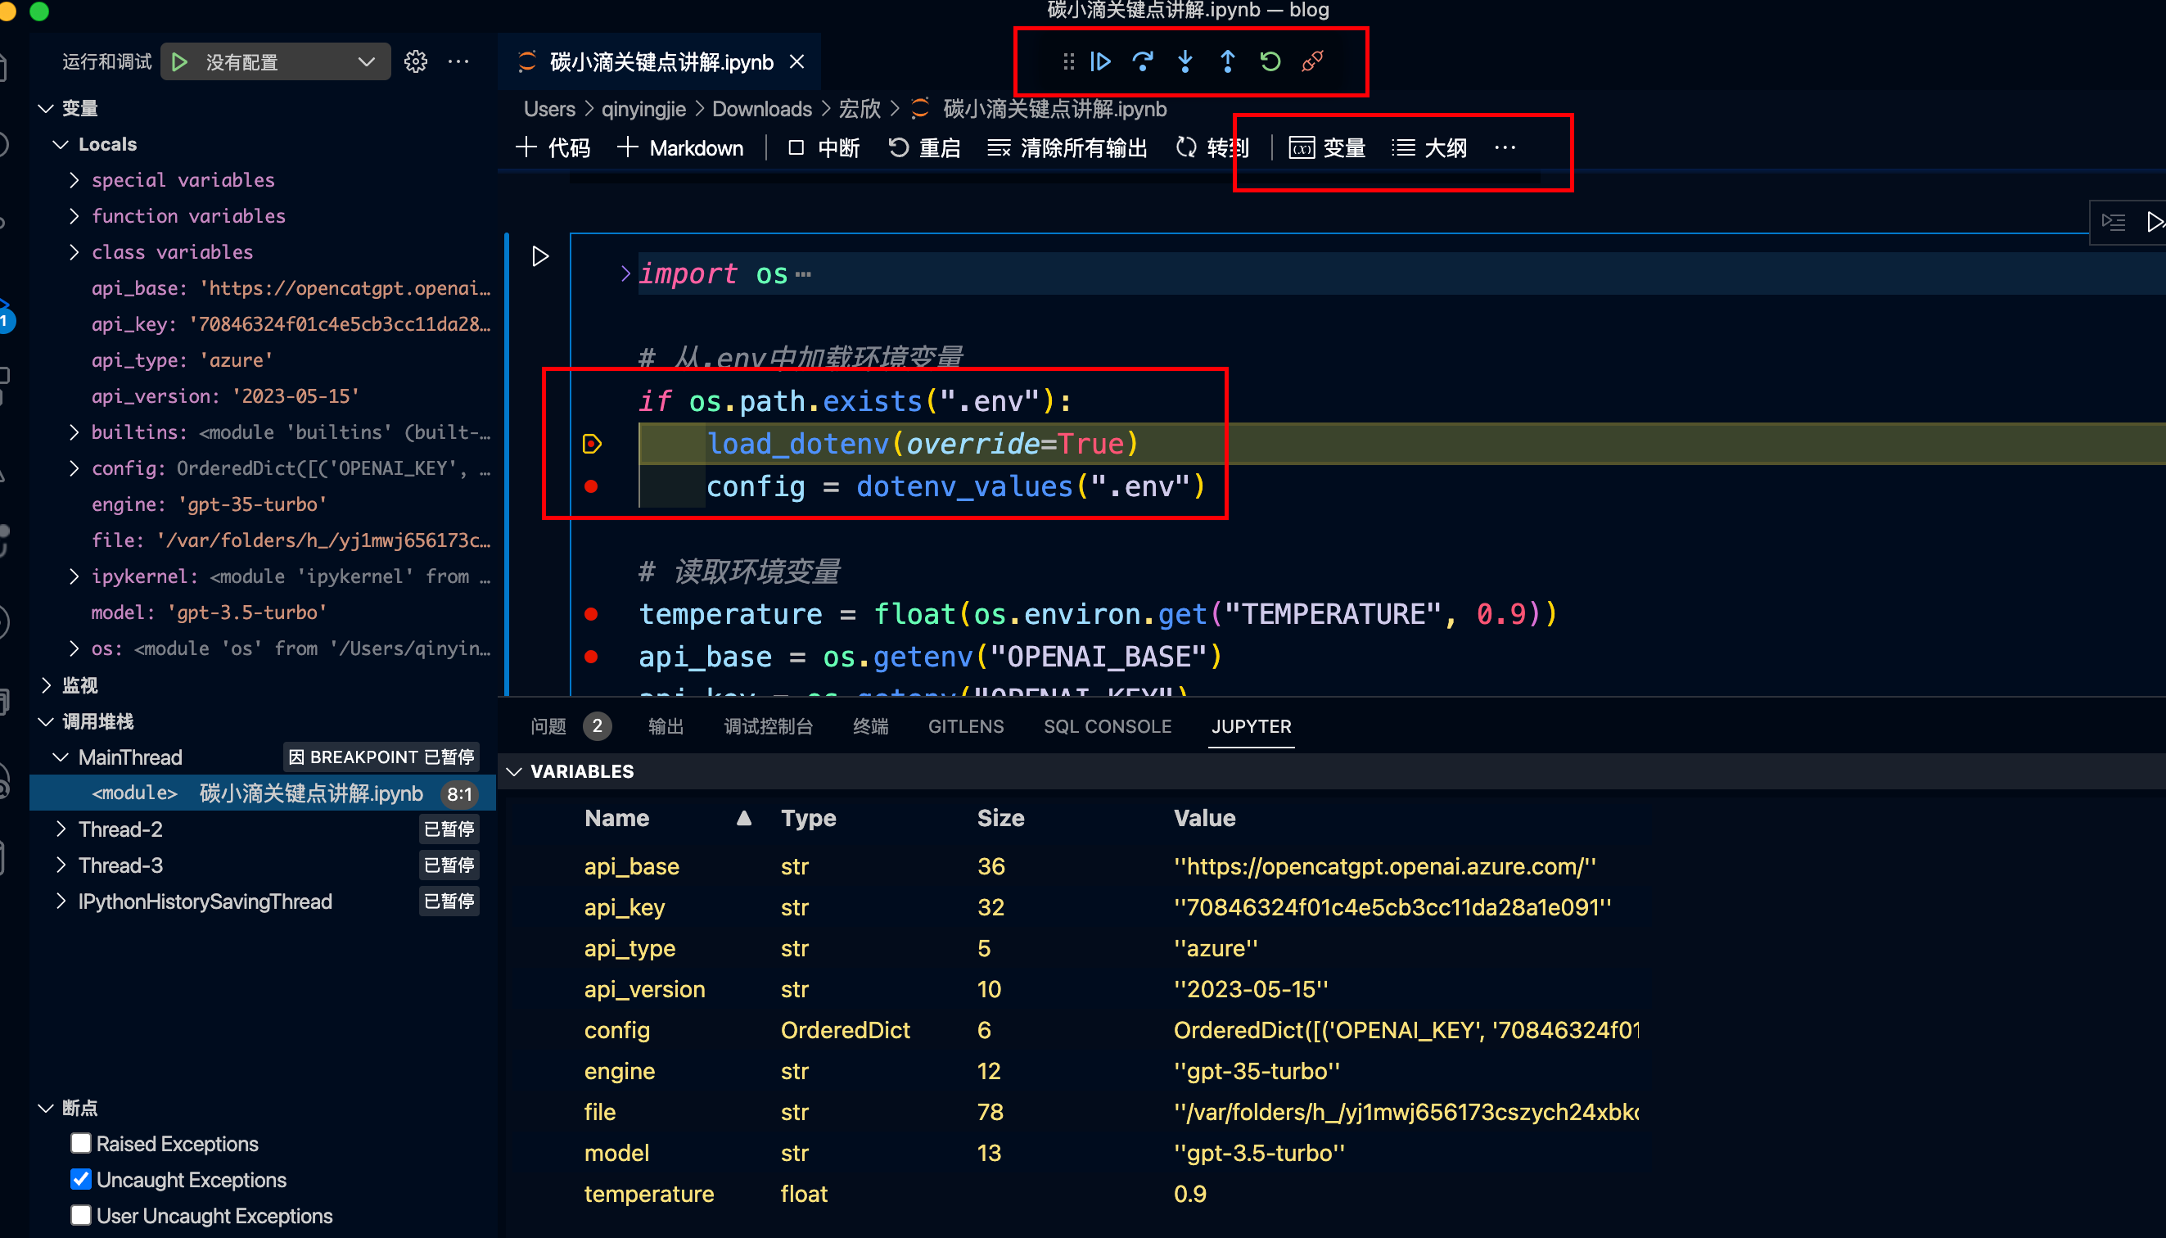
Task: Click the Type column header
Action: (808, 818)
